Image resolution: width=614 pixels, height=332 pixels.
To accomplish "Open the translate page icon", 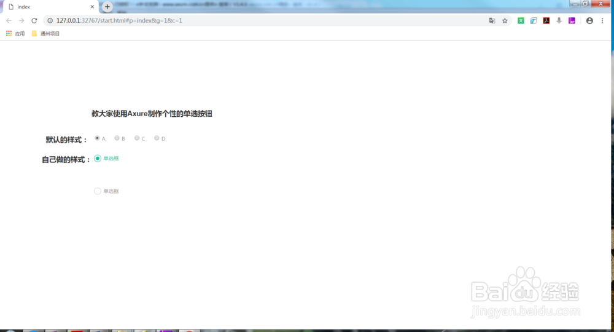I will pyautogui.click(x=492, y=21).
